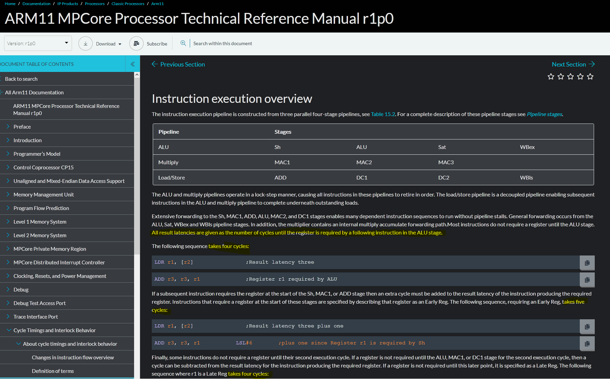
Task: Expand Programmer's Model chevron
Action: pos(8,154)
